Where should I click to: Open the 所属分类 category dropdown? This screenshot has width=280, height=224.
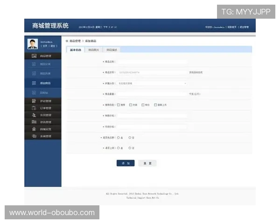(152, 84)
